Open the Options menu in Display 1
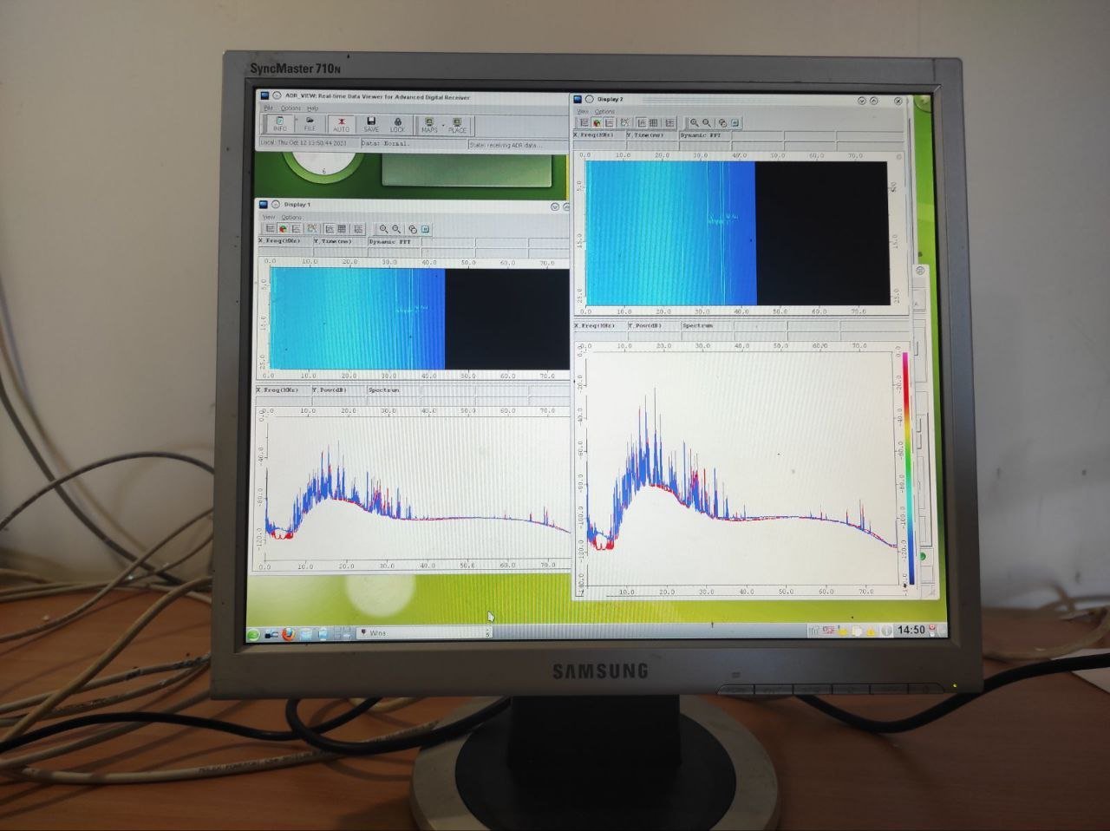Screen dimensions: 1110x831 (291, 217)
